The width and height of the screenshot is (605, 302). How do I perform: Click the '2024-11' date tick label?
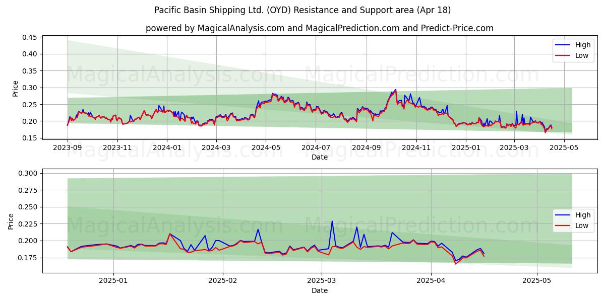coord(416,148)
